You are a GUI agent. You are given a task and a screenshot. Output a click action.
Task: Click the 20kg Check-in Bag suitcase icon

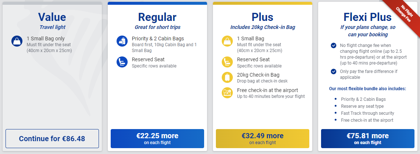click(227, 77)
